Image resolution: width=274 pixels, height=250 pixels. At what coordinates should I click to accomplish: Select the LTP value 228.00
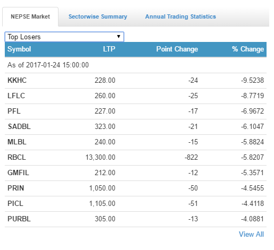click(x=105, y=80)
